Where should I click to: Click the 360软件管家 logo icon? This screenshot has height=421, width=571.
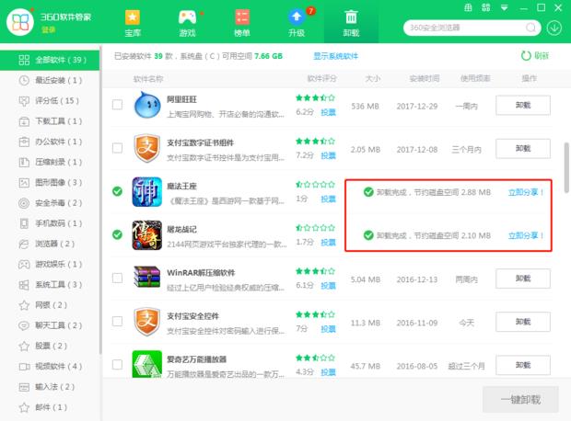[20, 22]
